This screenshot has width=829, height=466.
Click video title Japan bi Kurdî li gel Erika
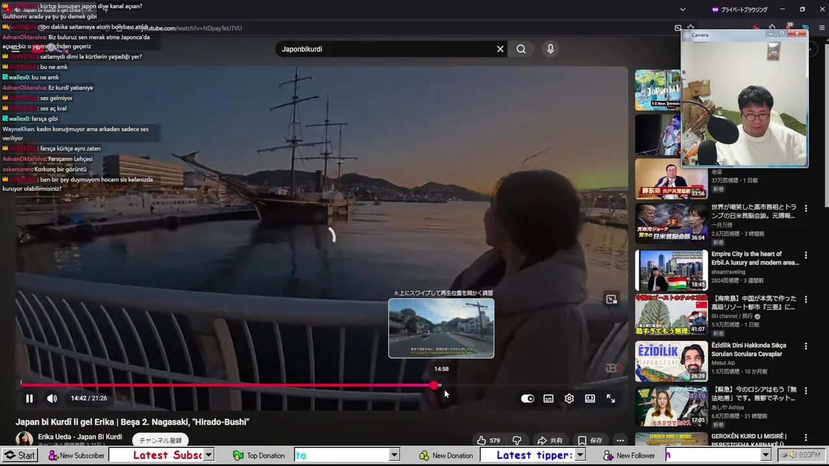click(132, 422)
